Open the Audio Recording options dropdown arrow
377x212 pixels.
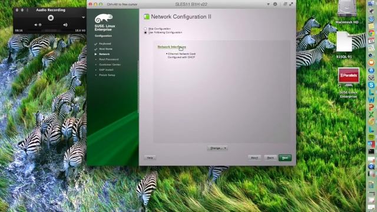(83, 18)
